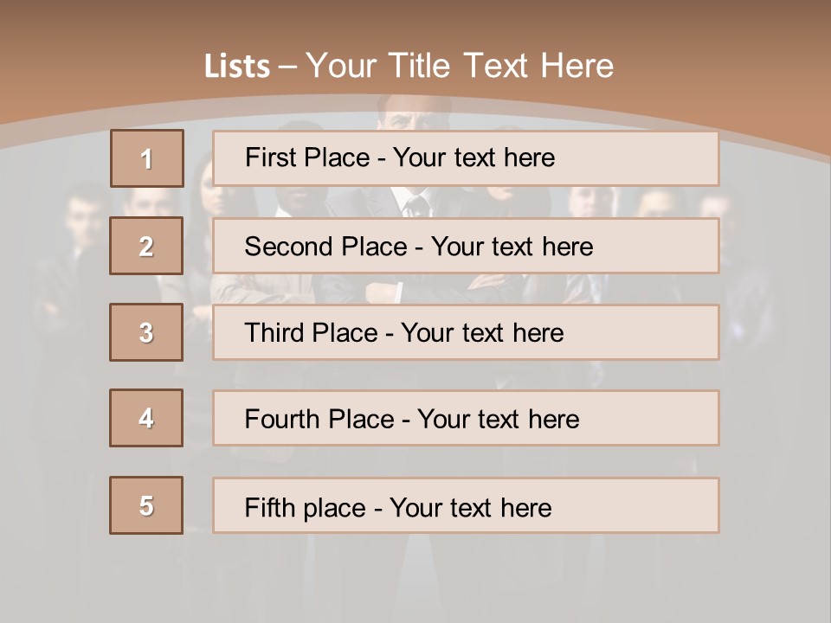Select the numbered box 1
Viewport: 831px width, 623px height.
click(x=147, y=158)
